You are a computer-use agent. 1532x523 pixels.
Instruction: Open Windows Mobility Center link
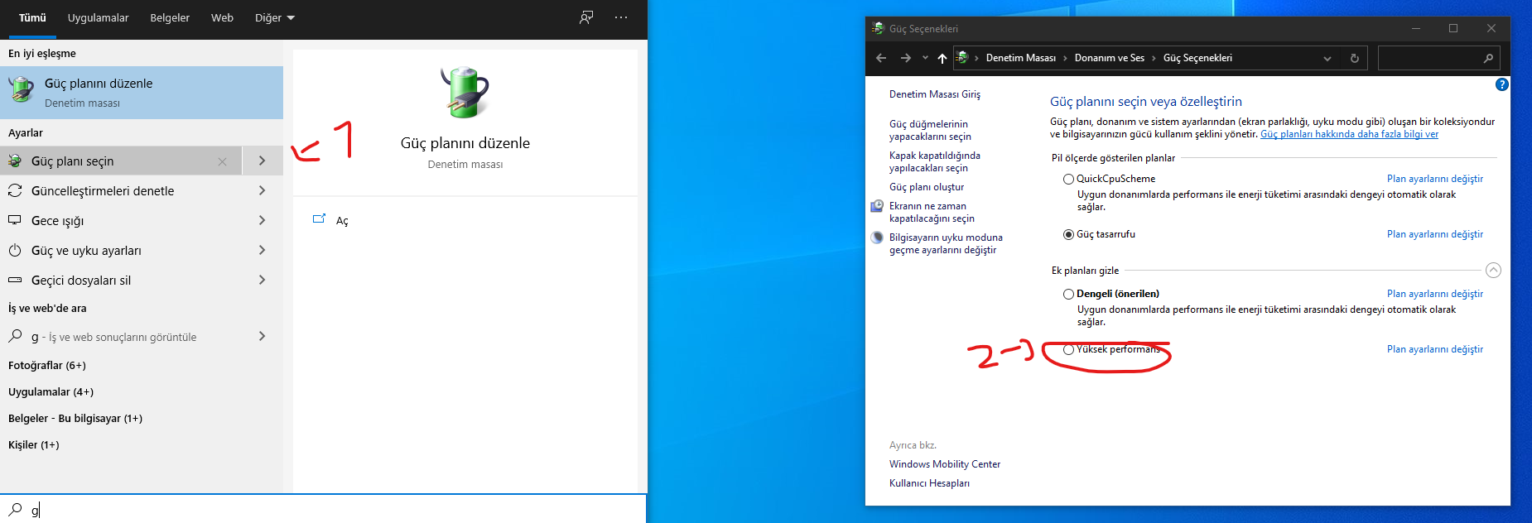click(x=945, y=464)
